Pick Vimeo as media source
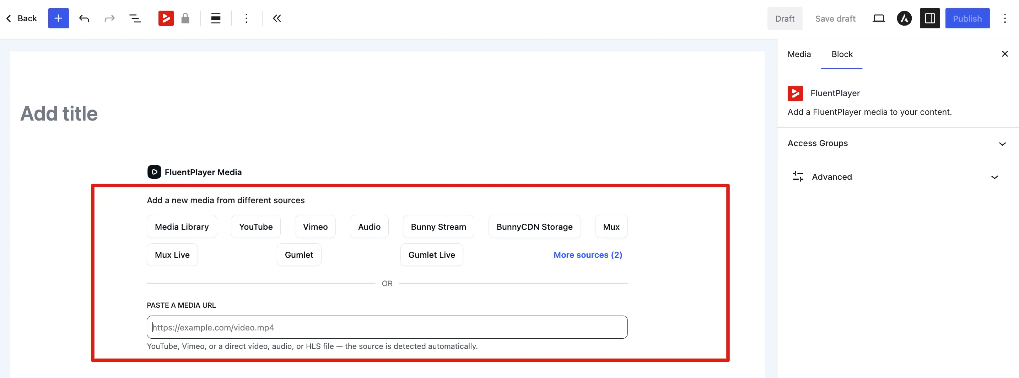The width and height of the screenshot is (1019, 378). 315,227
